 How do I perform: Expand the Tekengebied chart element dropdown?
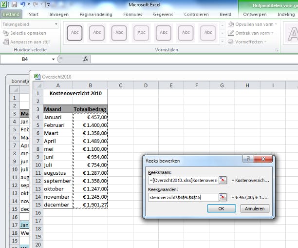pyautogui.click(x=56, y=24)
